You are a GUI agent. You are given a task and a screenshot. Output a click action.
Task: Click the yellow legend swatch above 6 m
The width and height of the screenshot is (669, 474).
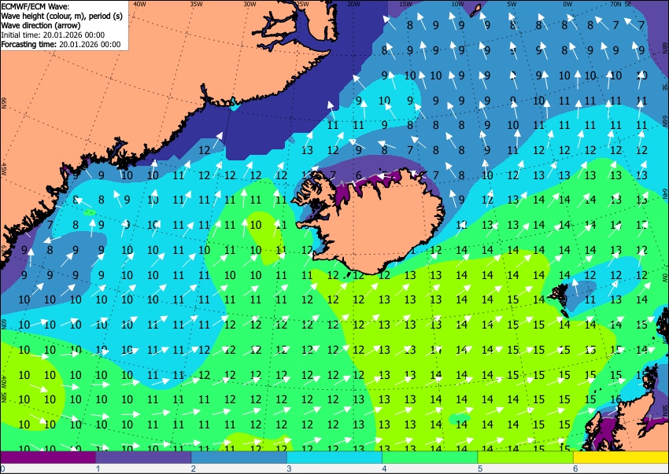point(621,457)
